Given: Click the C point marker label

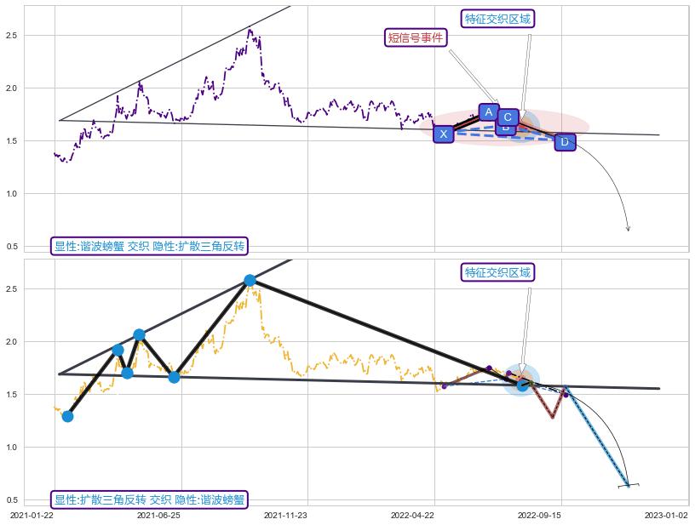Looking at the screenshot, I should 507,117.
